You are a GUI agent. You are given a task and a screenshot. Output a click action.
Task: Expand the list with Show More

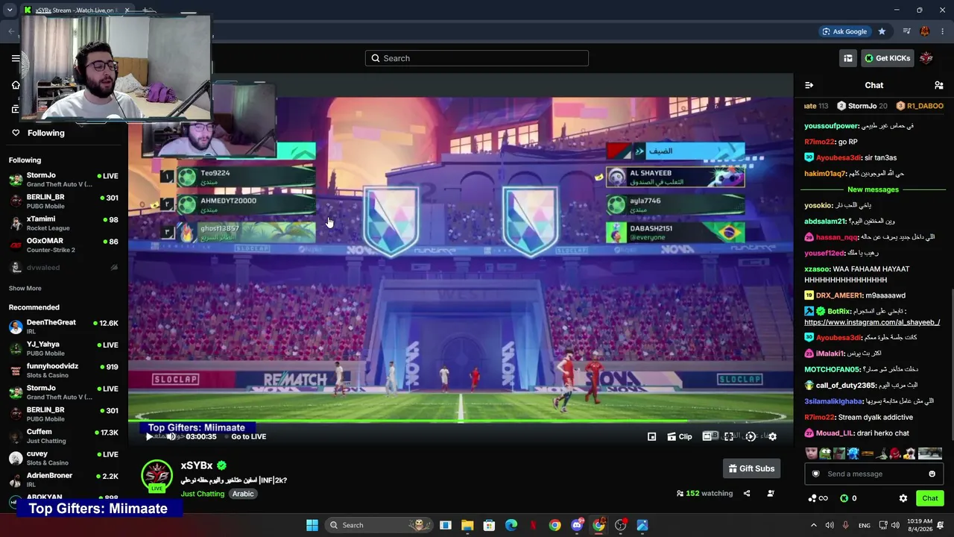point(25,289)
